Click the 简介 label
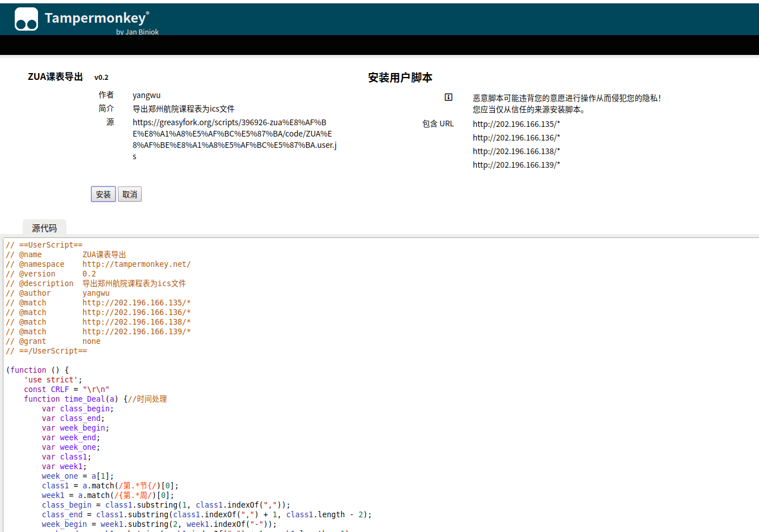Screen dimensions: 759x532 (x=106, y=108)
